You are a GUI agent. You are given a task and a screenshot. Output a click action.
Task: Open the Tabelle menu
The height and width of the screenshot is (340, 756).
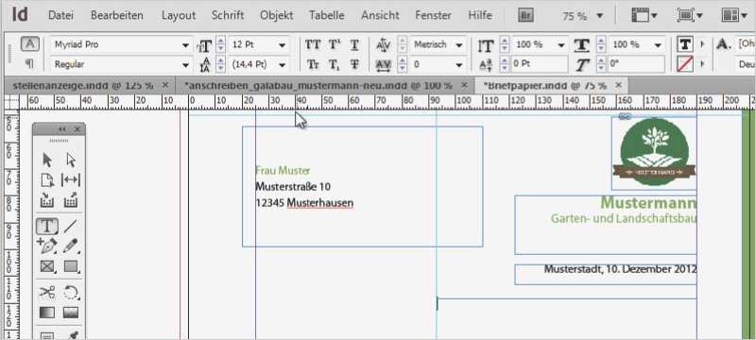327,15
